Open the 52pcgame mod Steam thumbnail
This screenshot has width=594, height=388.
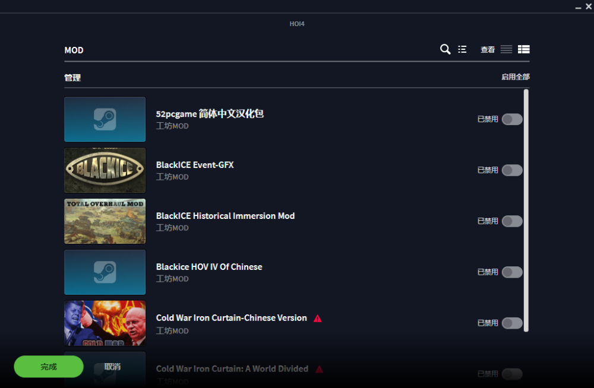click(x=105, y=119)
